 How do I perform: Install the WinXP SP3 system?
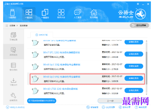pyautogui.click(x=134, y=42)
